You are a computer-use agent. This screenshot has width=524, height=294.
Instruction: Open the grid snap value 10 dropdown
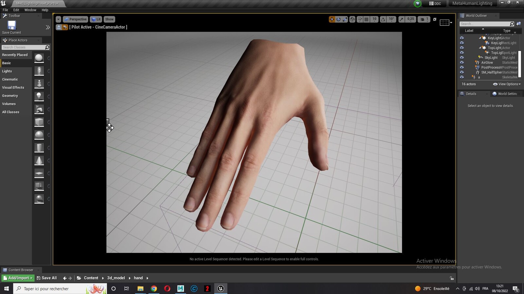[x=374, y=19]
